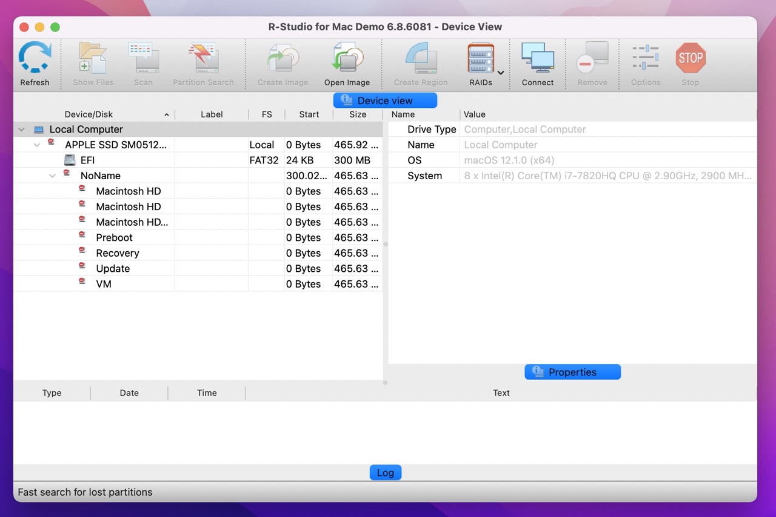Click the Update volume icon
776x517 pixels.
coord(82,265)
